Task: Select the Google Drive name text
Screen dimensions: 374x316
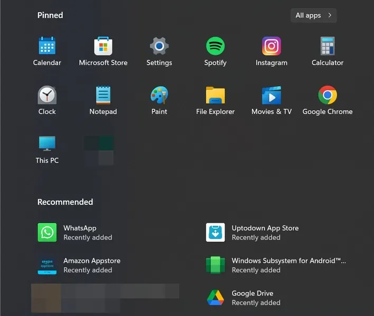Action: coord(253,293)
